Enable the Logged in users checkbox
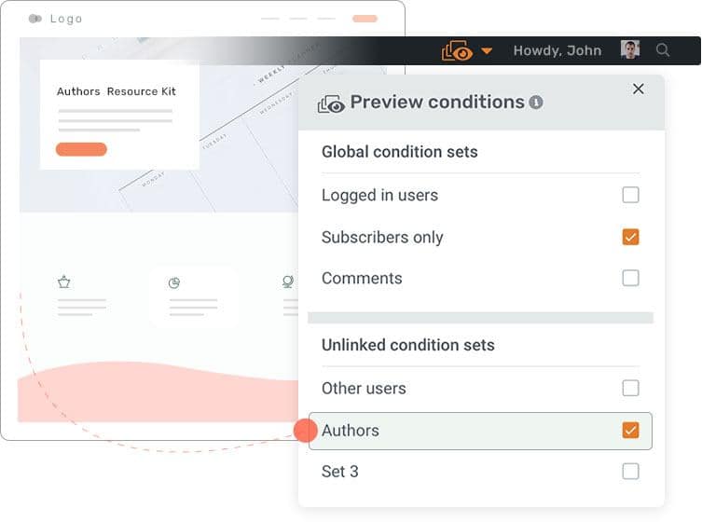This screenshot has height=522, width=702. pos(630,195)
